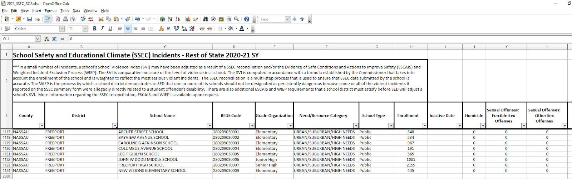Viewport: 572px width, 179px height.
Task: Toggle AutoSpellcheck
Action: point(91,19)
